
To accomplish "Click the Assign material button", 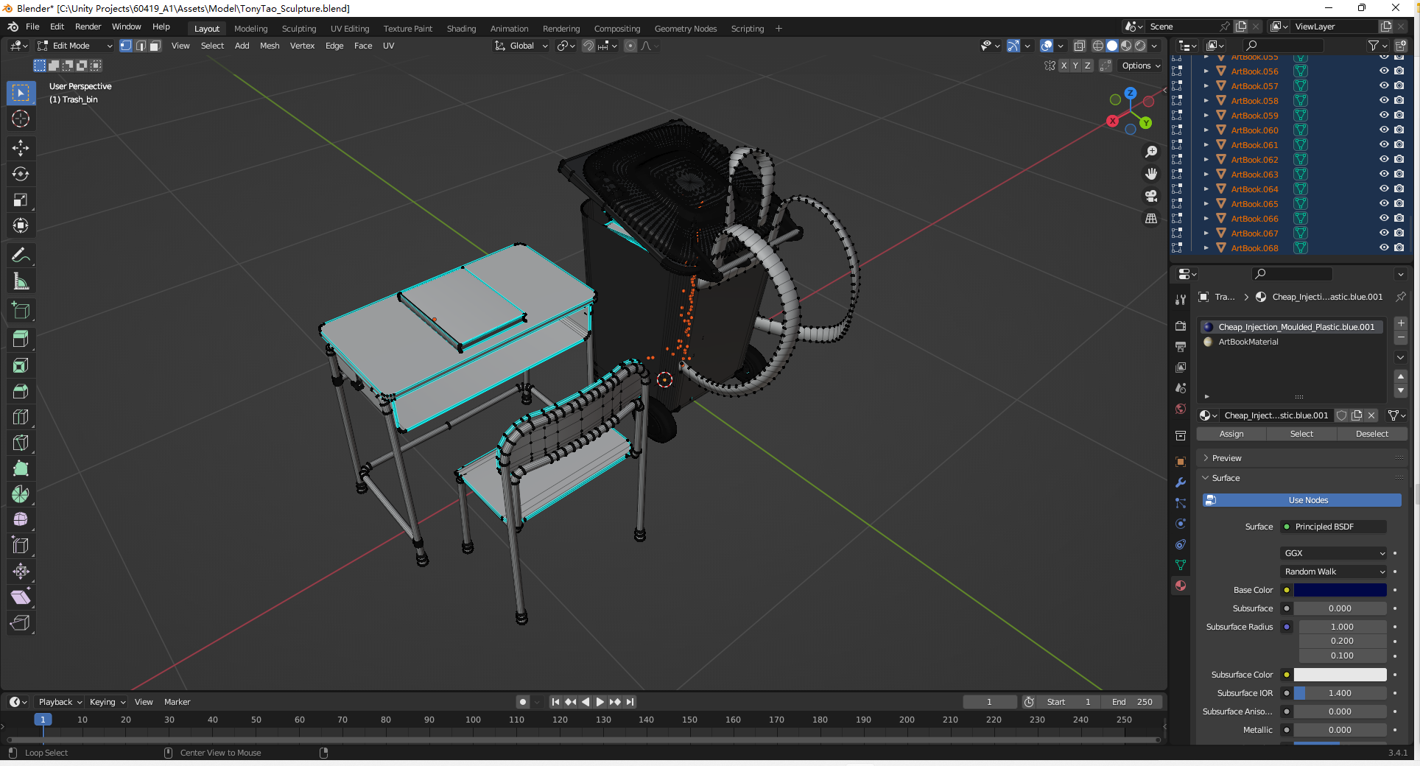I will point(1231,434).
